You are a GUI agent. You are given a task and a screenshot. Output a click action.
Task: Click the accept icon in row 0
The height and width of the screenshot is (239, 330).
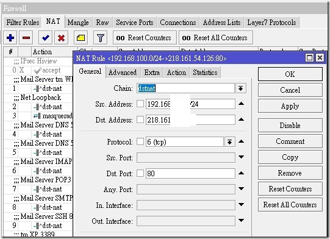pyautogui.click(x=37, y=71)
